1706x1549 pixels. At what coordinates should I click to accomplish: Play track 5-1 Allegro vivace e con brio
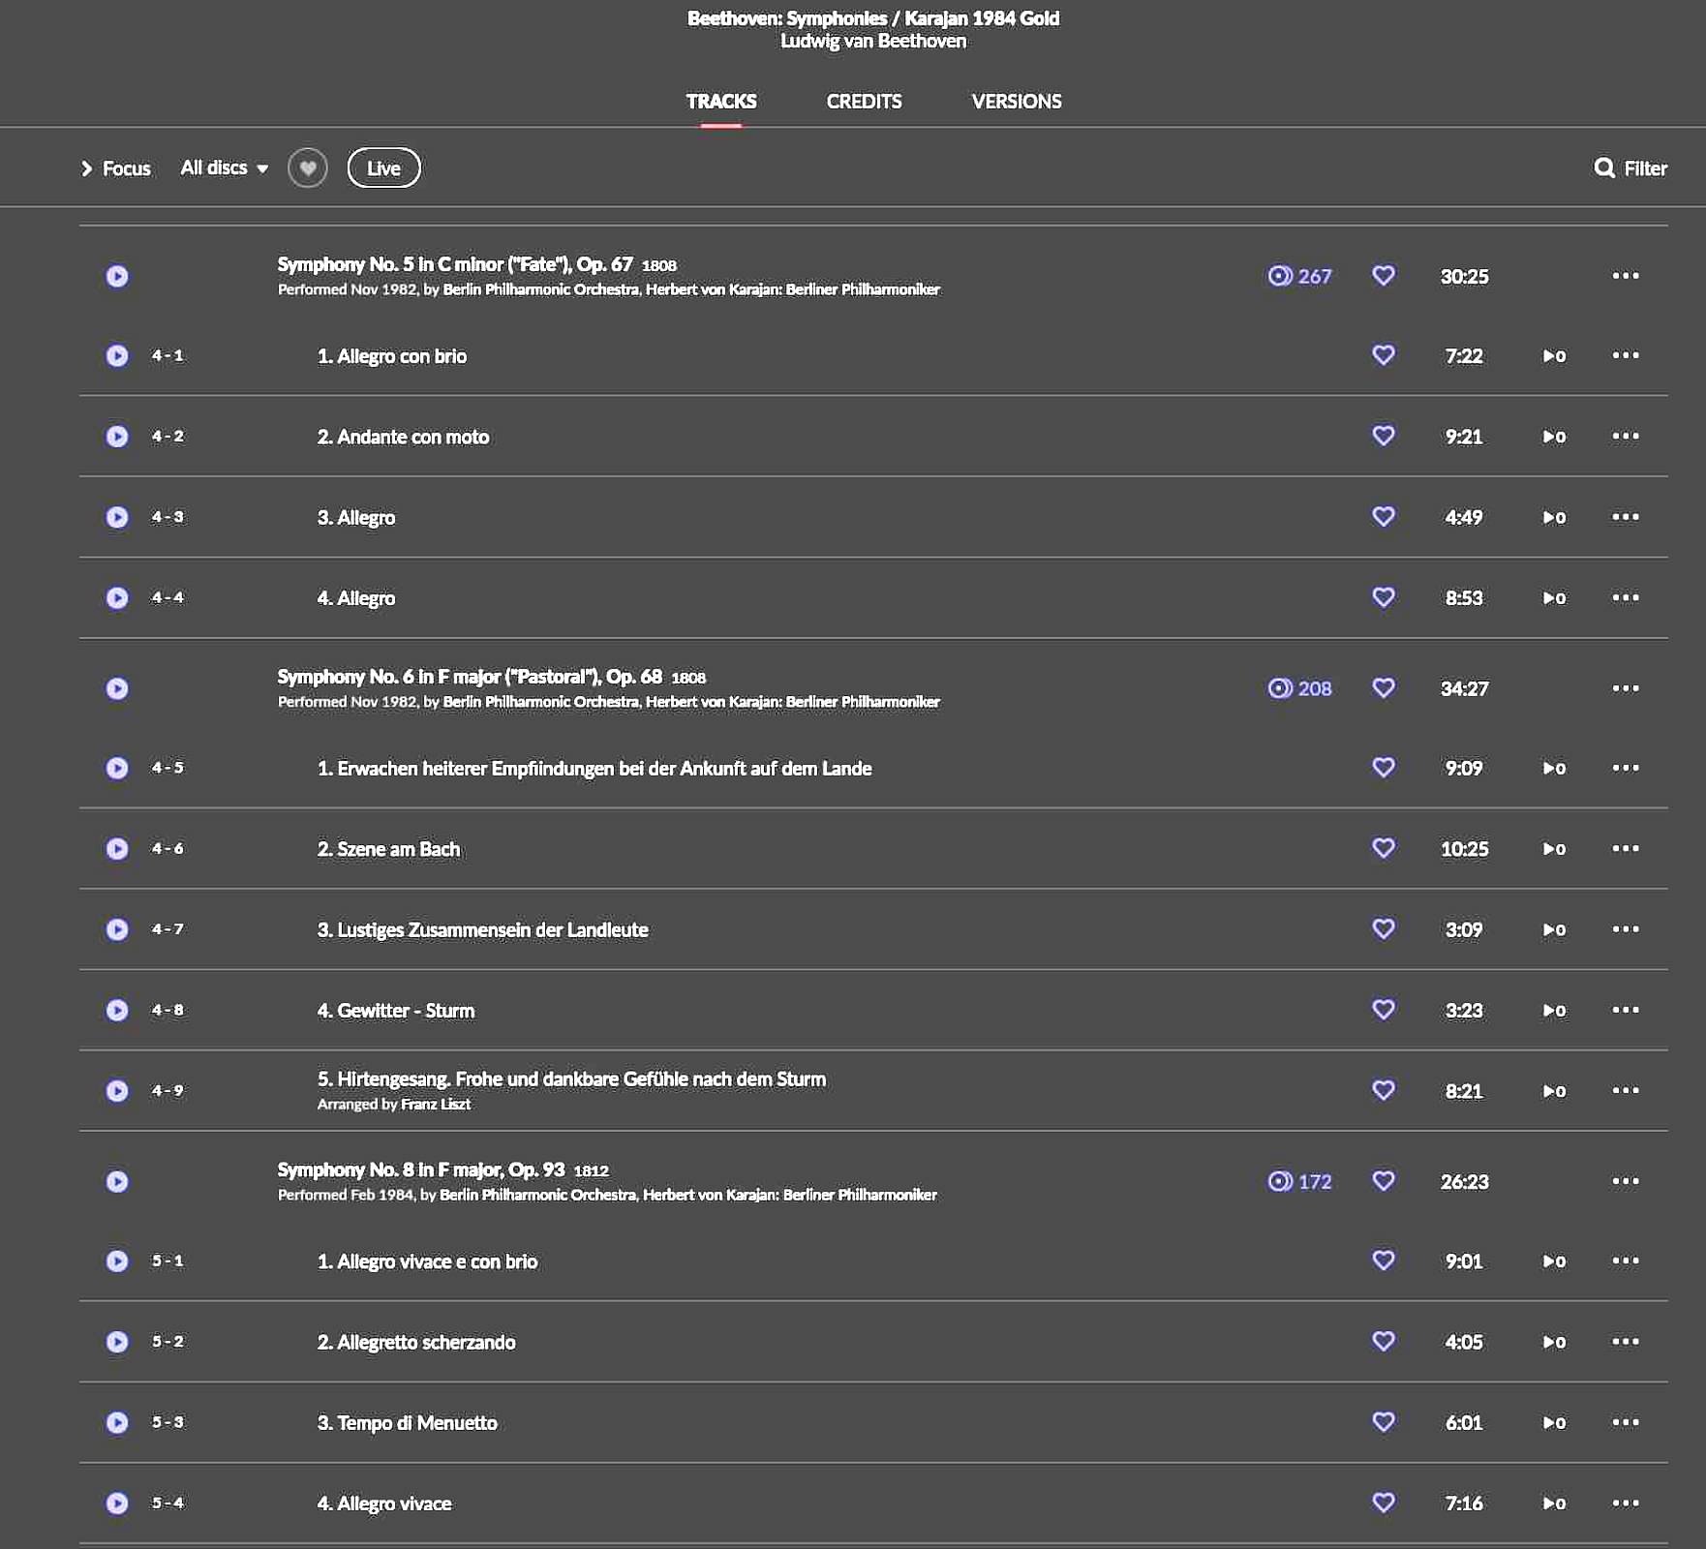point(117,1261)
